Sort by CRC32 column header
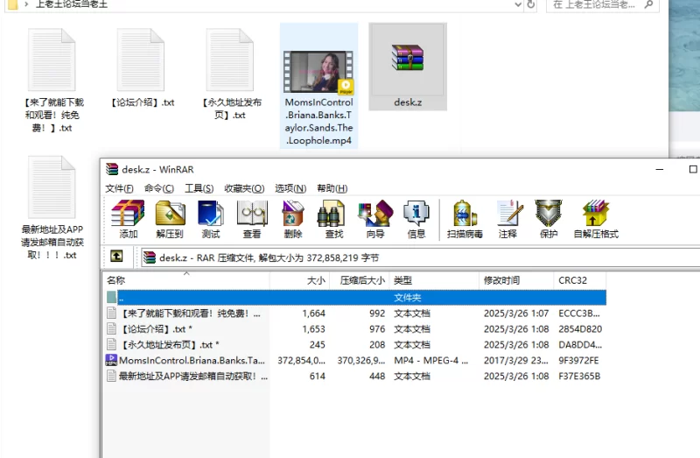This screenshot has height=458, width=700. tap(580, 280)
